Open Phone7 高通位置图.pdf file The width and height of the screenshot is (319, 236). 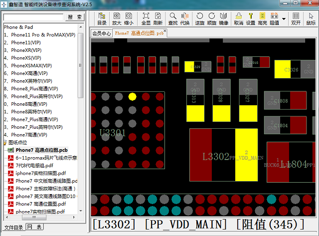pyautogui.click(x=41, y=204)
